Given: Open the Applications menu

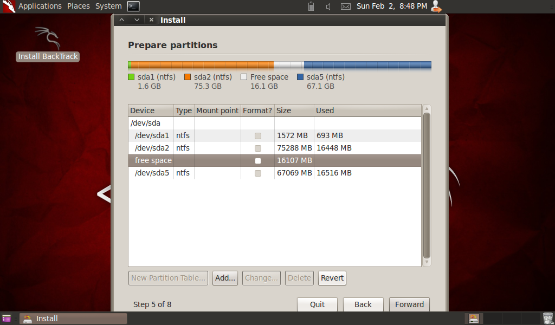Looking at the screenshot, I should click(x=40, y=6).
